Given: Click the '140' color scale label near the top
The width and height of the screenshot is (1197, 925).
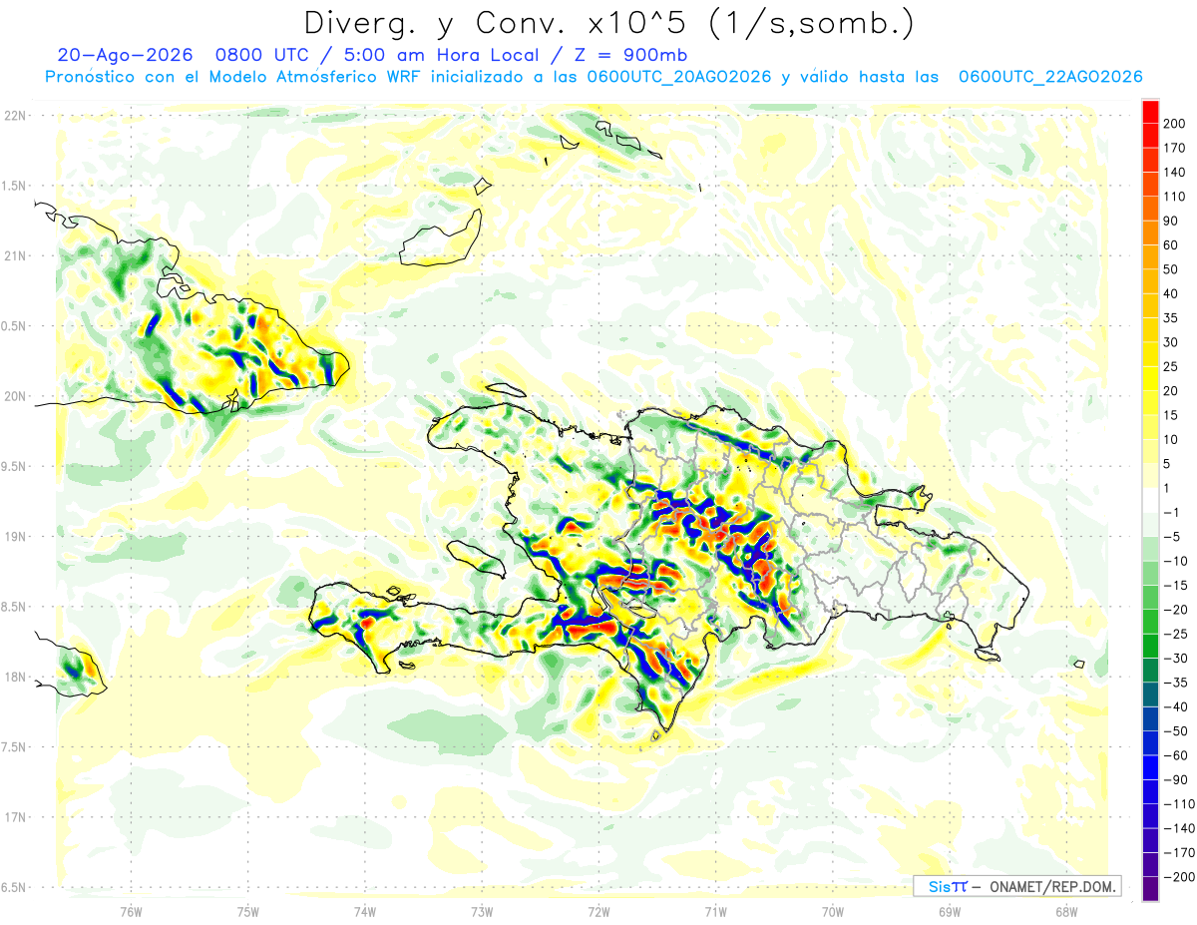Looking at the screenshot, I should point(1174,173).
